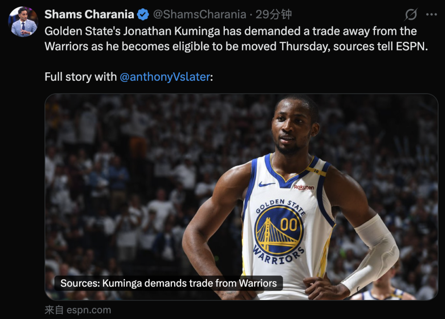Click the player's face in the photo
The width and height of the screenshot is (445, 319).
pos(292,128)
